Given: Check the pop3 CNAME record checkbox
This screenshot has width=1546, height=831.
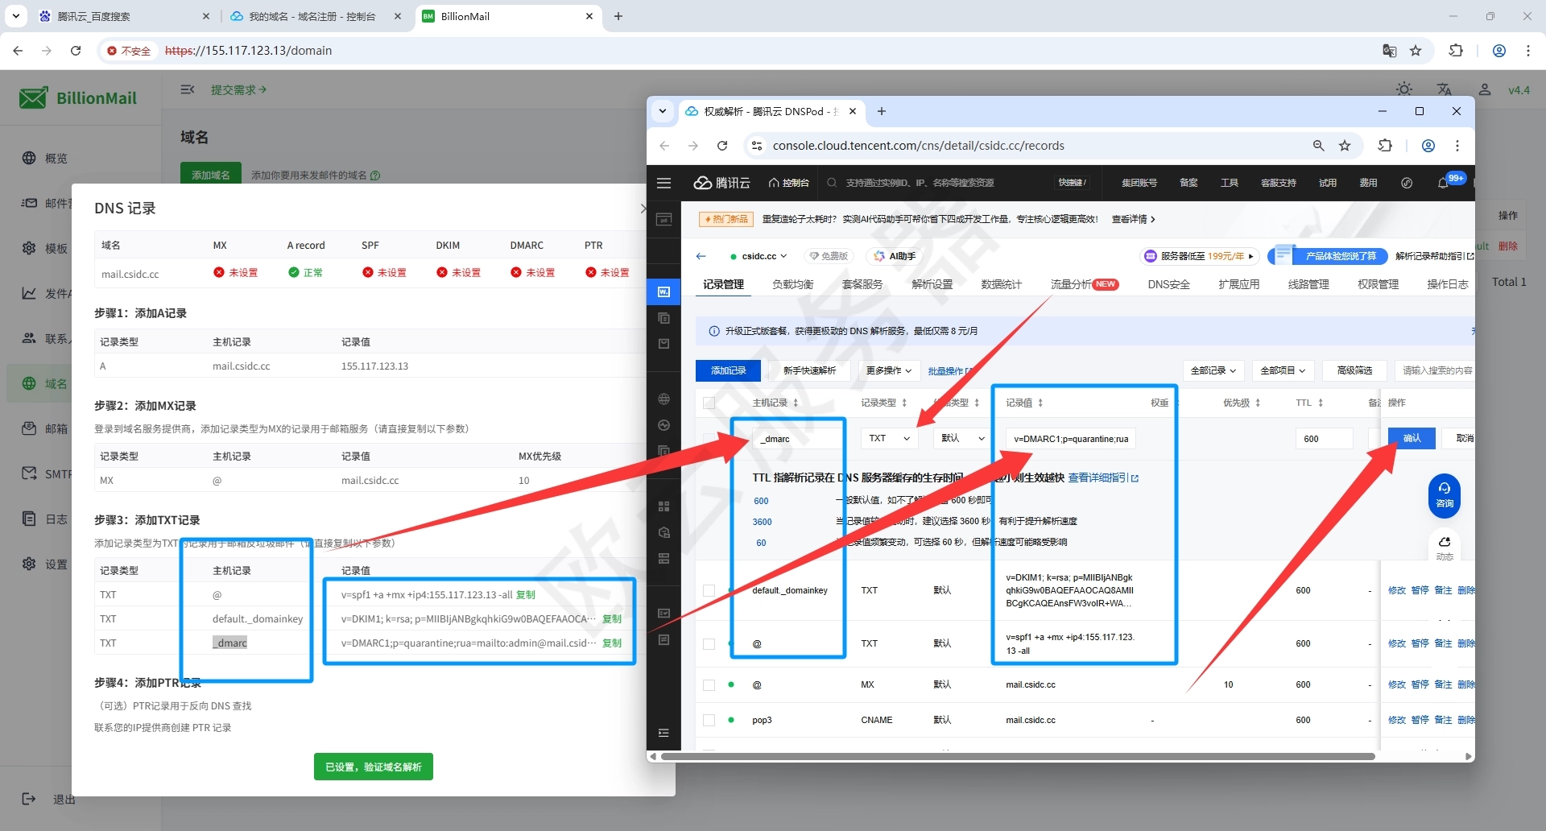Looking at the screenshot, I should tap(709, 720).
